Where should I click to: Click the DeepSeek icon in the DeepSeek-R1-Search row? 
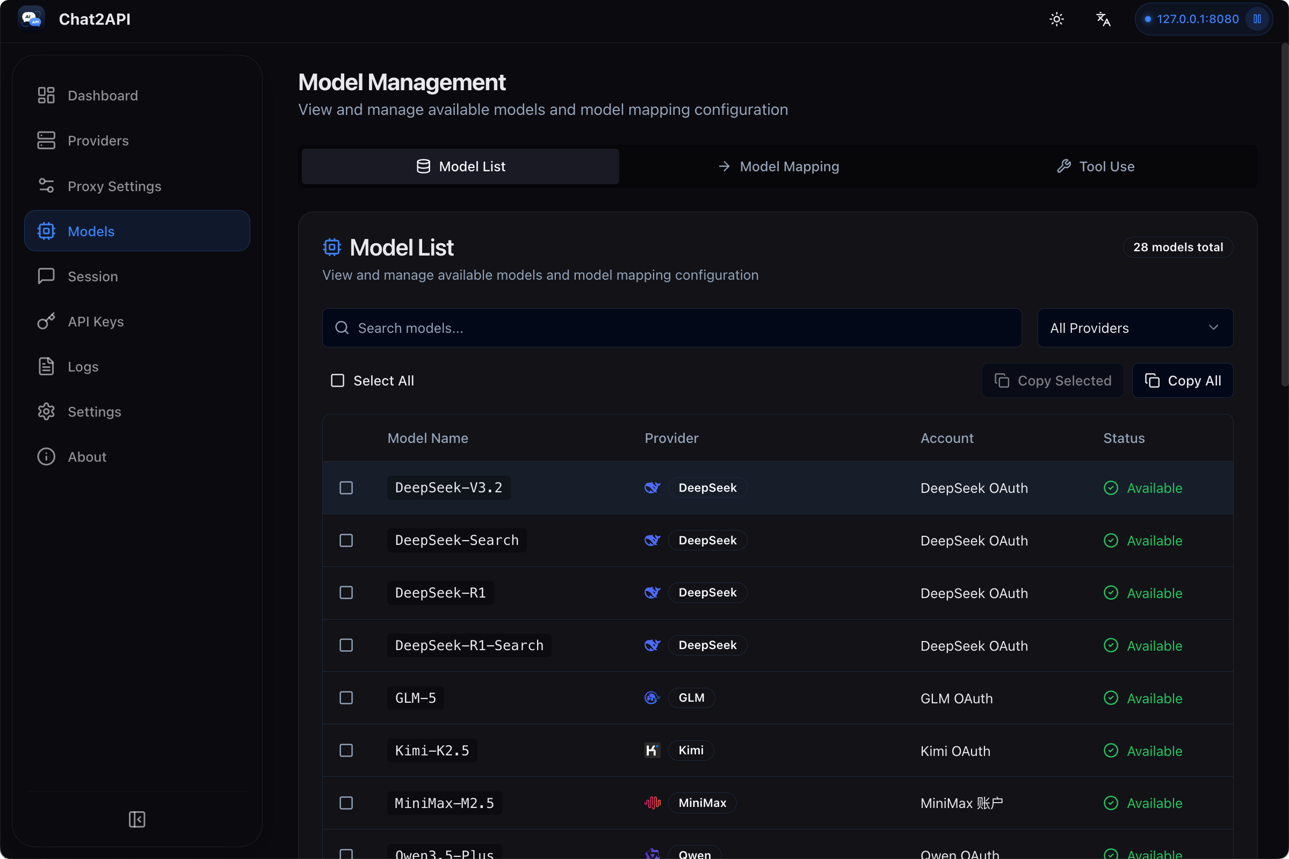[652, 645]
